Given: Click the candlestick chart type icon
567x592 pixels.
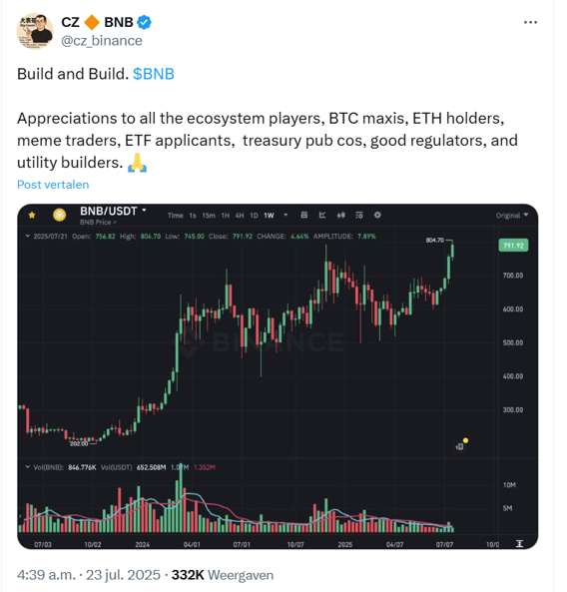Looking at the screenshot, I should pyautogui.click(x=340, y=215).
